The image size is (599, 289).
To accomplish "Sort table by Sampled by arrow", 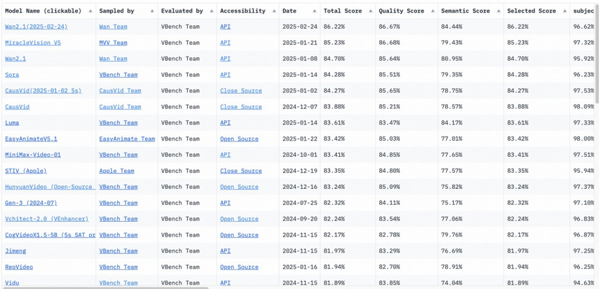I will (152, 11).
